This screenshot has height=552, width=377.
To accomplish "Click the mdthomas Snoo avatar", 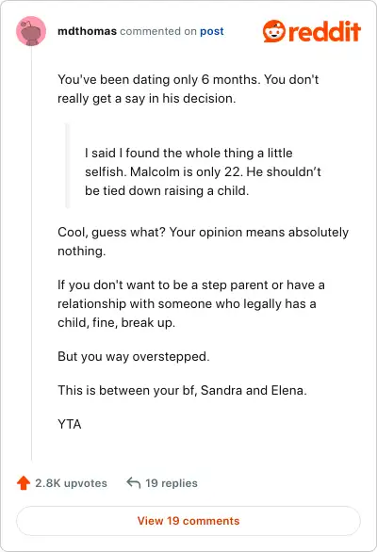I will (x=31, y=31).
